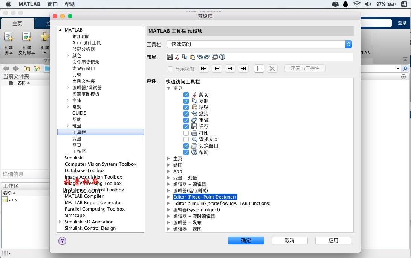411x258 pixels.
Task: Move control one step right
Action: pos(230,68)
